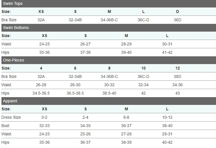The image size is (216, 148).
Task: Select waist 30-32 in One-Pieces
Action: coord(109,85)
